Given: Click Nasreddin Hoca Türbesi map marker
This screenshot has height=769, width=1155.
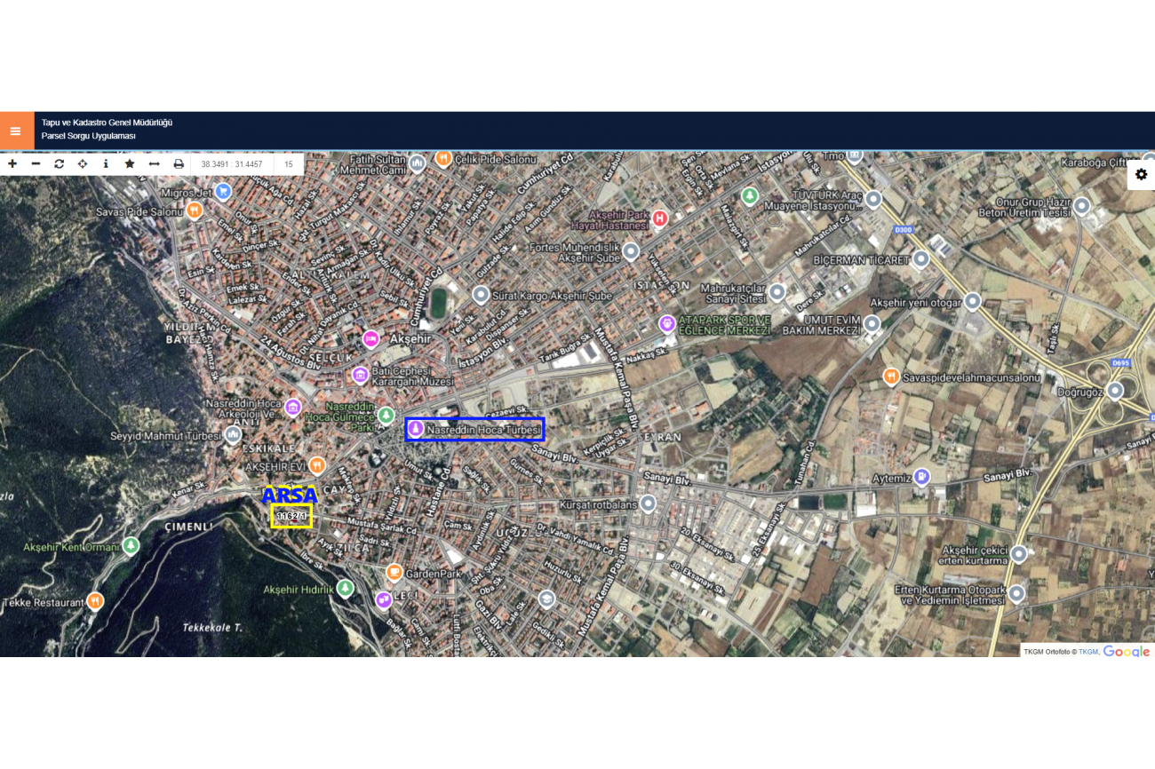Looking at the screenshot, I should point(415,430).
